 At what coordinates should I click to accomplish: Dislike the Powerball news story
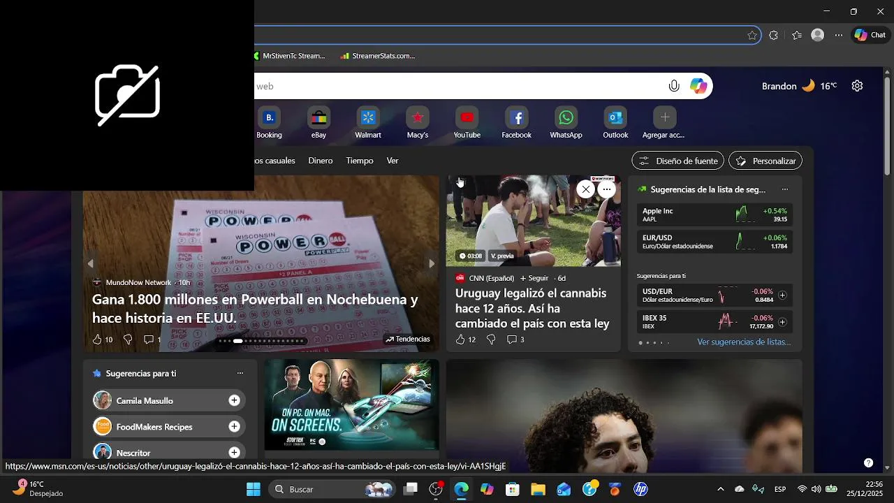coord(128,340)
